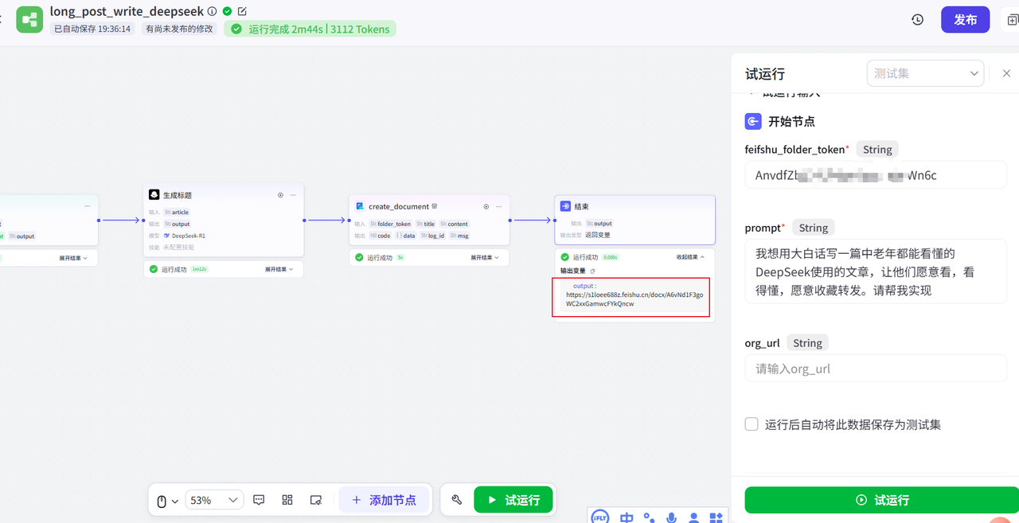Click the folder_token input tag on create_document

pos(390,224)
